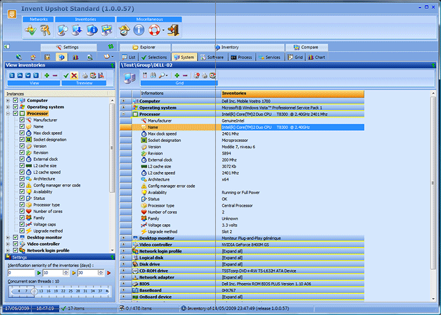Click the inventory search magnifier icon
This screenshot has height=315, width=441.
[62, 30]
